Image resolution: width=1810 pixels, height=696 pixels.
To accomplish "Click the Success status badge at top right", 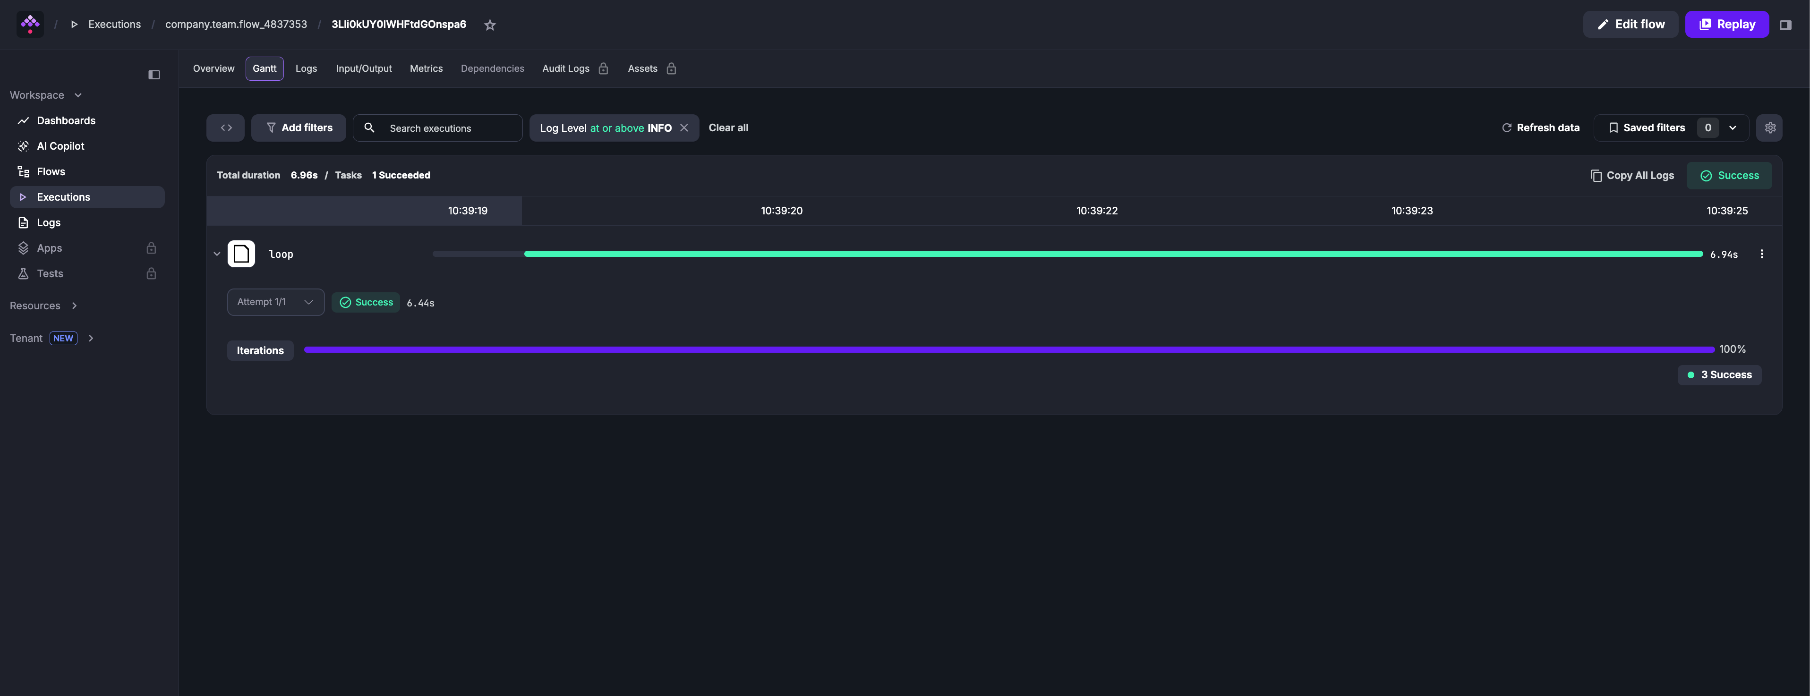I will [1728, 176].
